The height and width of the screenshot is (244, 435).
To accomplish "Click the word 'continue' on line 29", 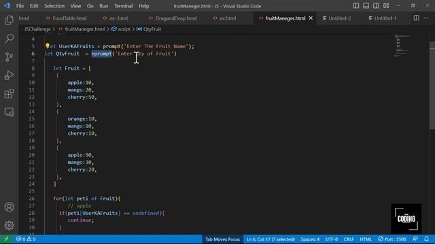I will click(80, 220).
